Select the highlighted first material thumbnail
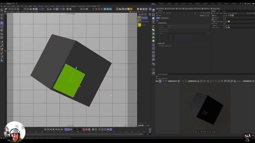The width and height of the screenshot is (255, 143). coord(139,17)
